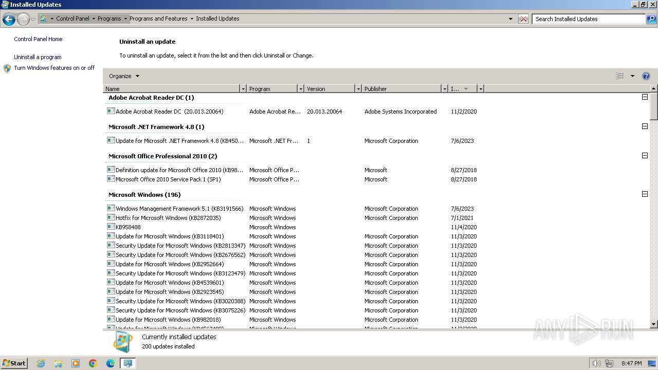The height and width of the screenshot is (370, 658).
Task: Click the Control Panel icon in address bar
Action: 43,18
